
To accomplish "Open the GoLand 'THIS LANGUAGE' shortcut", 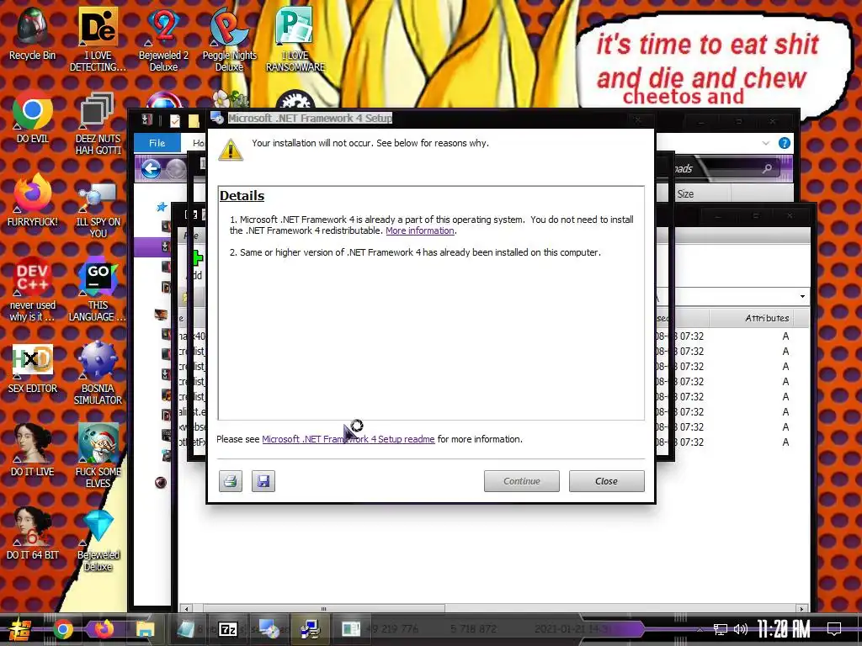I will pyautogui.click(x=98, y=289).
